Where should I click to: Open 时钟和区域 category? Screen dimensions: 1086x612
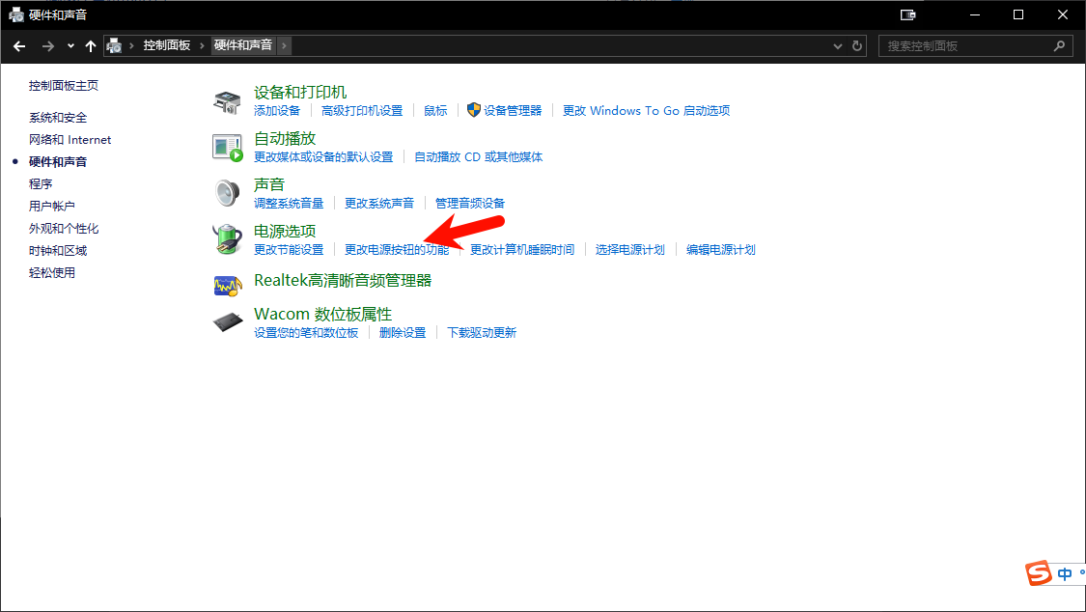58,251
